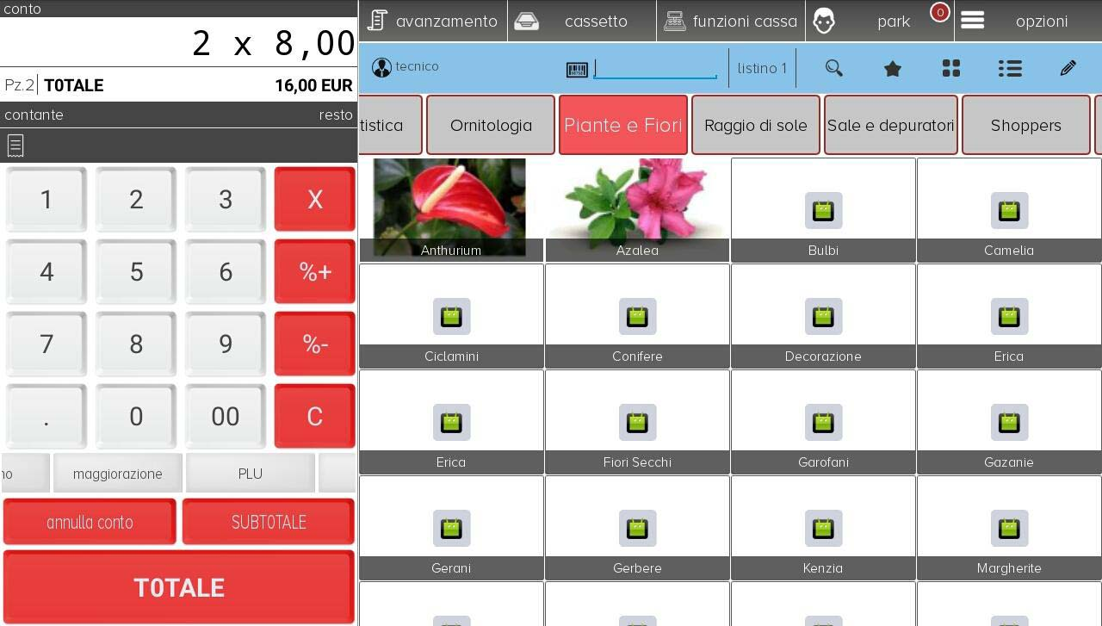Click the barcode scanner icon
The width and height of the screenshot is (1102, 626).
click(577, 70)
